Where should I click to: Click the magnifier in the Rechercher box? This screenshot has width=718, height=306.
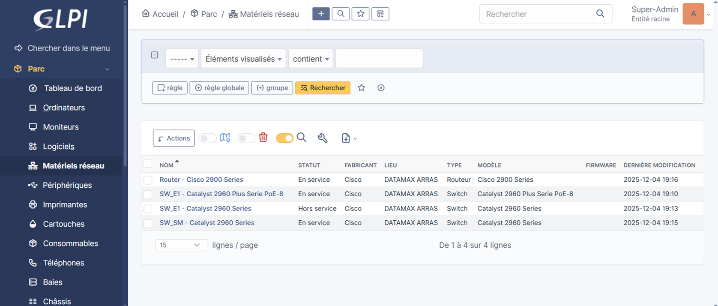[600, 14]
